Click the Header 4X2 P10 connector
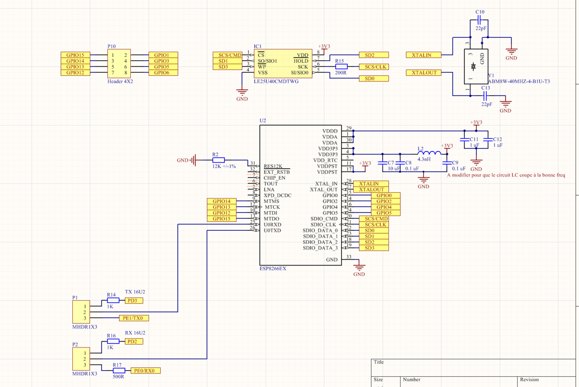 (119, 64)
